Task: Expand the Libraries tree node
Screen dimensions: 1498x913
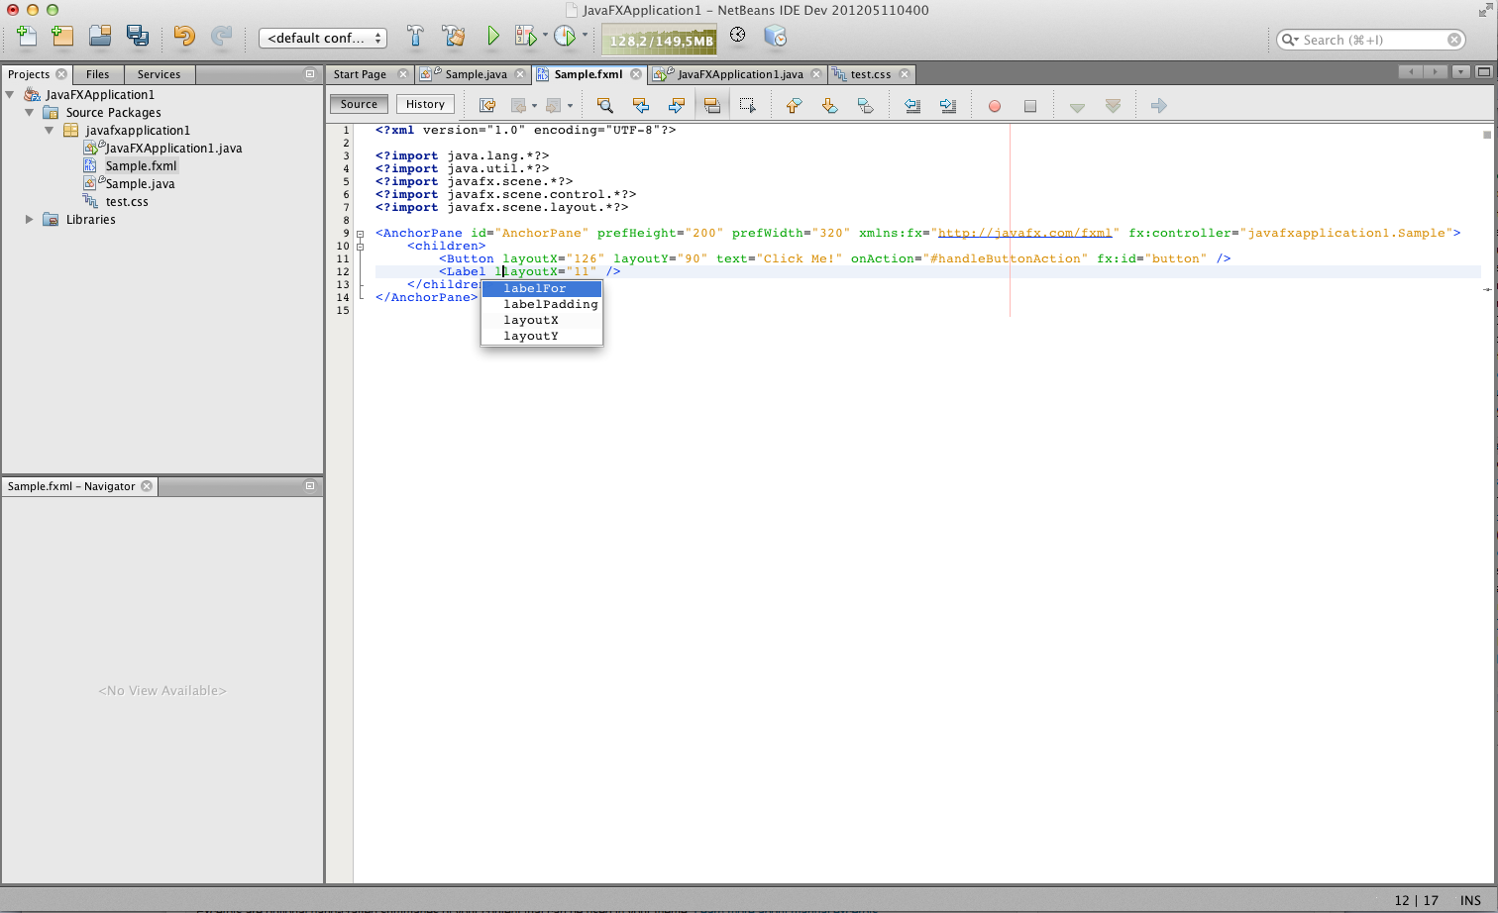Action: 30,220
